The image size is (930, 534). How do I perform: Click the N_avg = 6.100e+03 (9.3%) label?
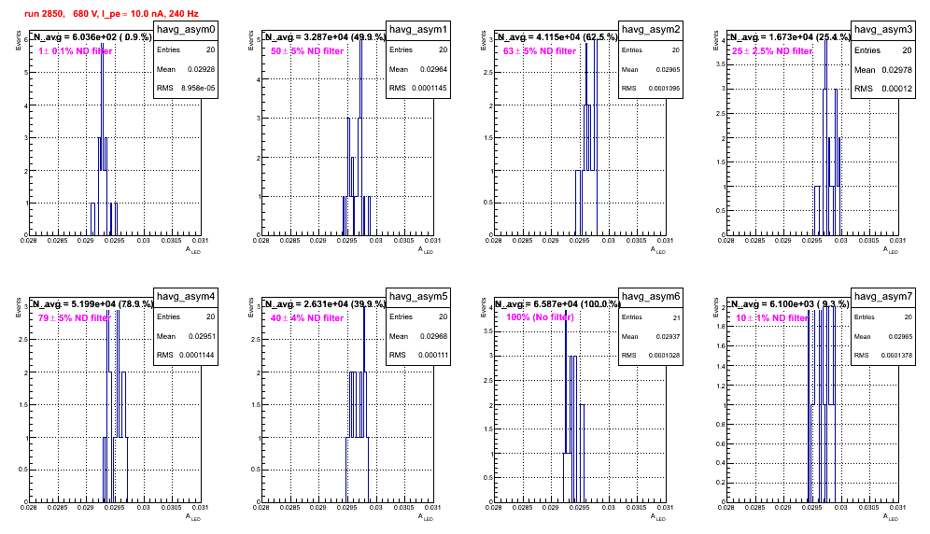coord(790,303)
